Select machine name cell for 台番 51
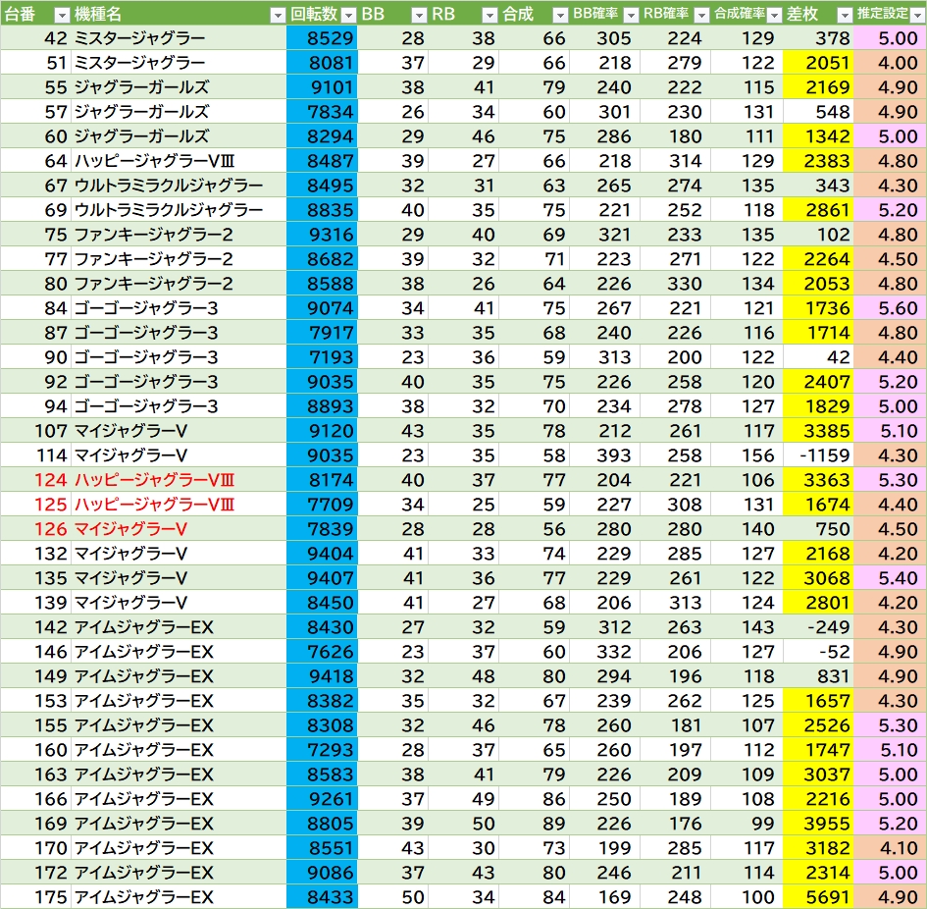The height and width of the screenshot is (909, 927). (179, 63)
